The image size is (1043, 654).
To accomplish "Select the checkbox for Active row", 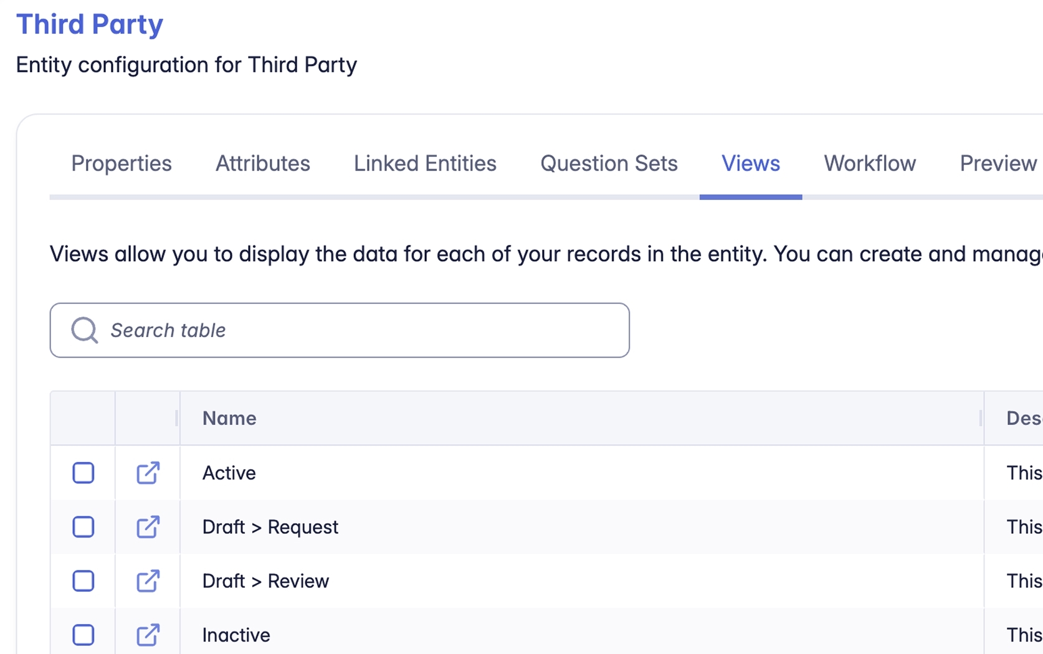I will click(x=83, y=473).
